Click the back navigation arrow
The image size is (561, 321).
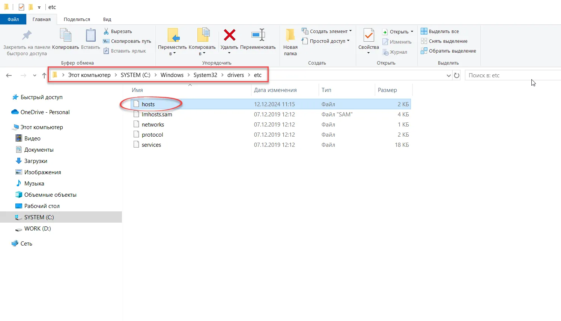pyautogui.click(x=9, y=75)
